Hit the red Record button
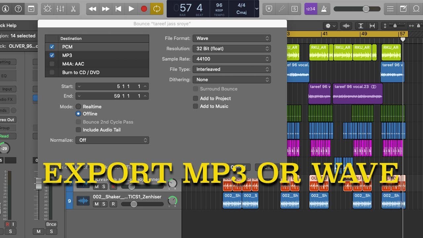The width and height of the screenshot is (423, 238). [144, 9]
